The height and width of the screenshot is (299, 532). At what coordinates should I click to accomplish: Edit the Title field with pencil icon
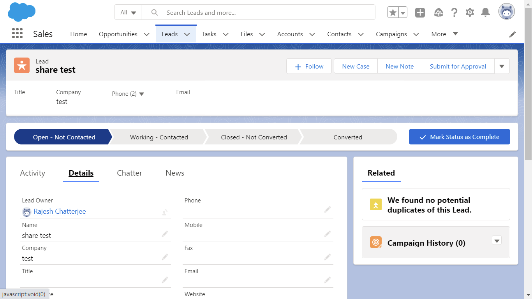(165, 280)
